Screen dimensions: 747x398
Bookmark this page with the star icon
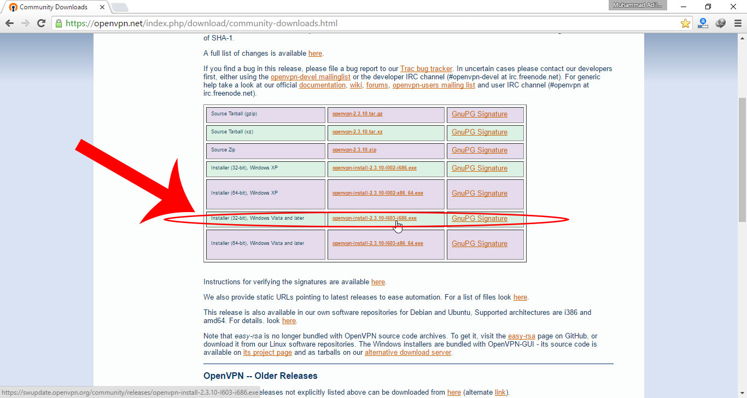685,24
